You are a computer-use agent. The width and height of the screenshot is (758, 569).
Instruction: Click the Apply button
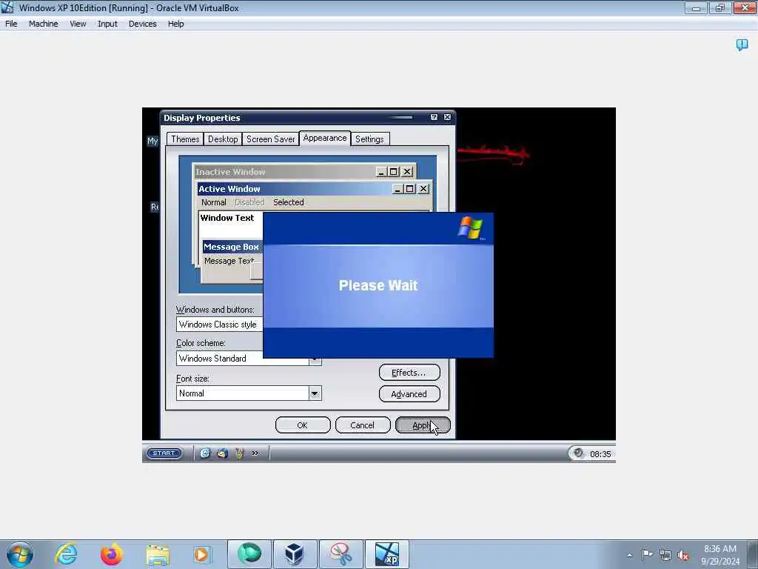pyautogui.click(x=423, y=425)
